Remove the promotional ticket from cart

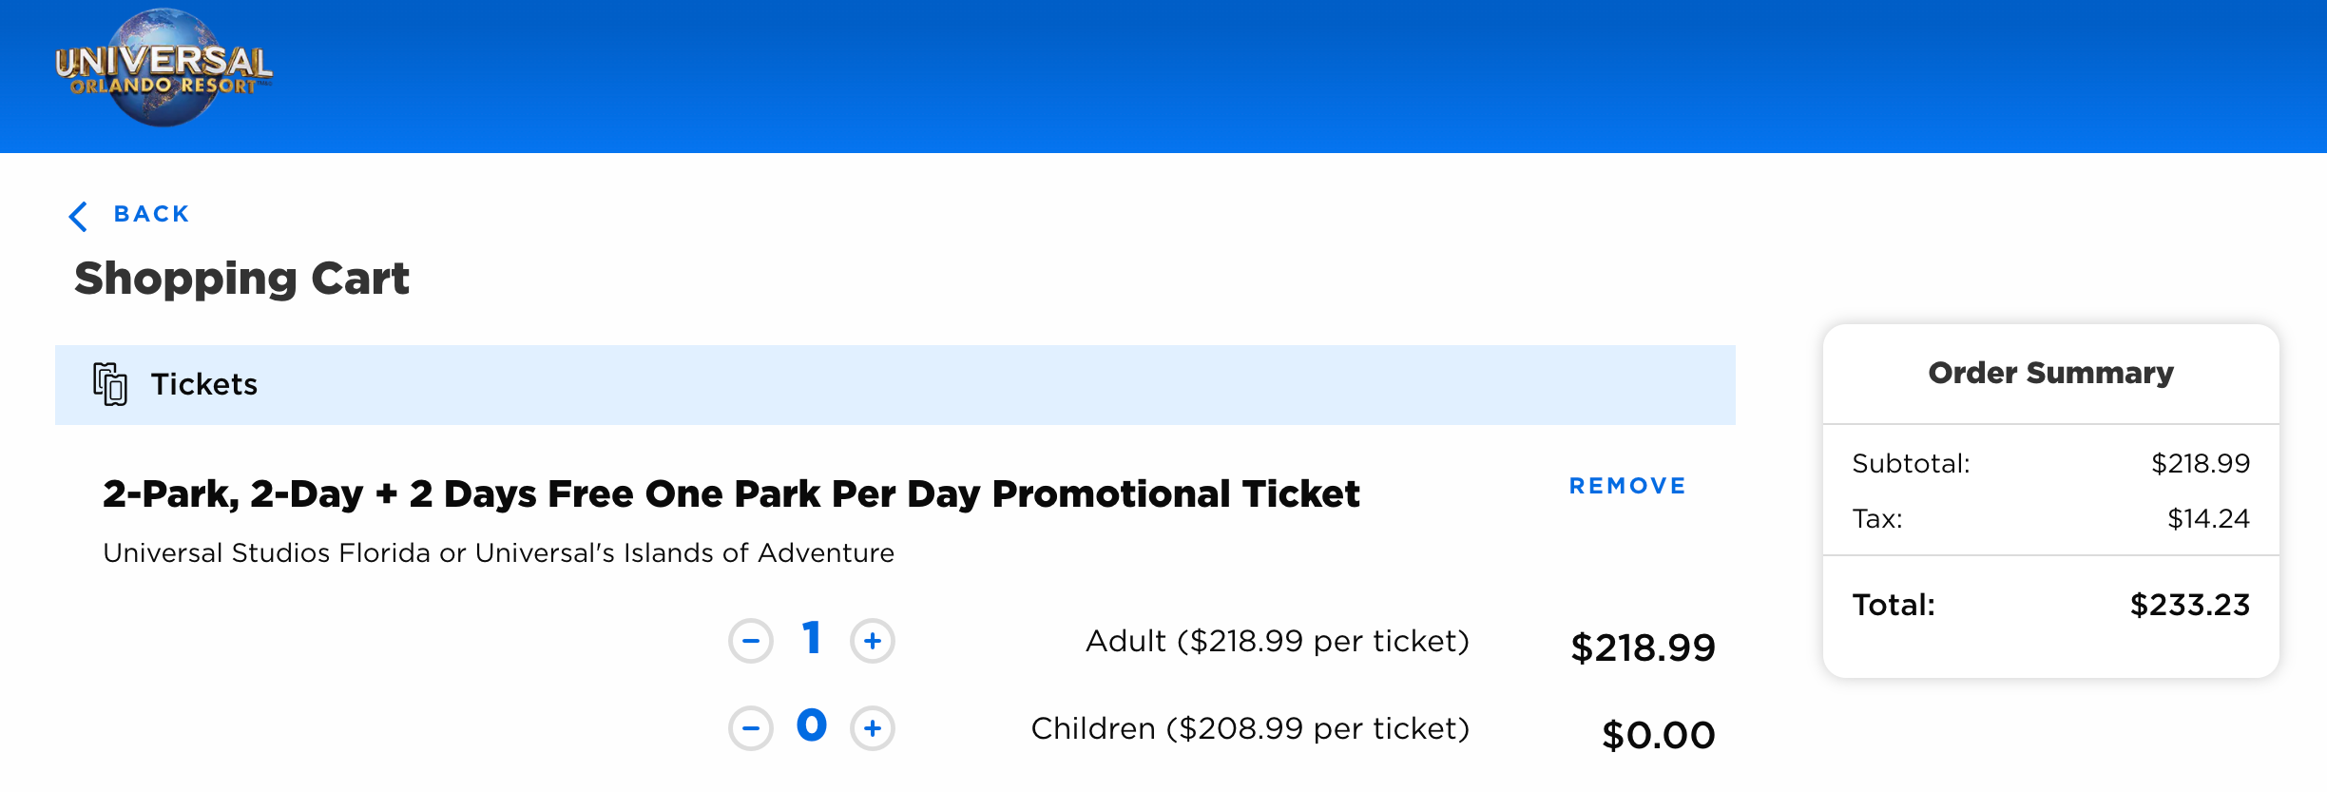tap(1627, 486)
